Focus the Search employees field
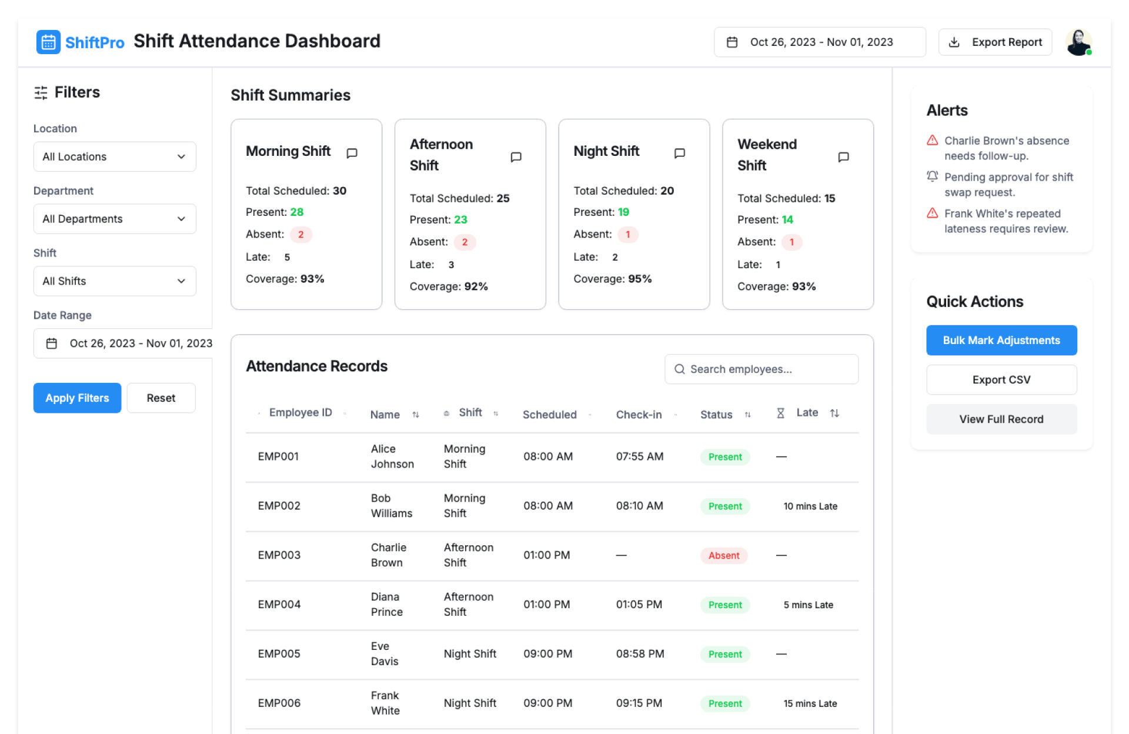The width and height of the screenshot is (1129, 734). tap(761, 369)
